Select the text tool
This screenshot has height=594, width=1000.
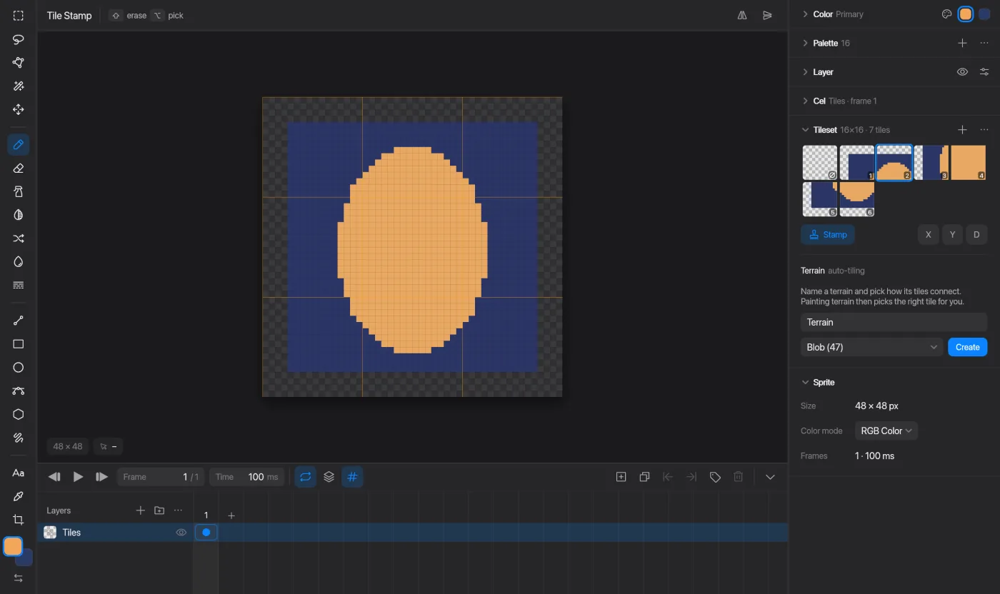click(x=19, y=473)
